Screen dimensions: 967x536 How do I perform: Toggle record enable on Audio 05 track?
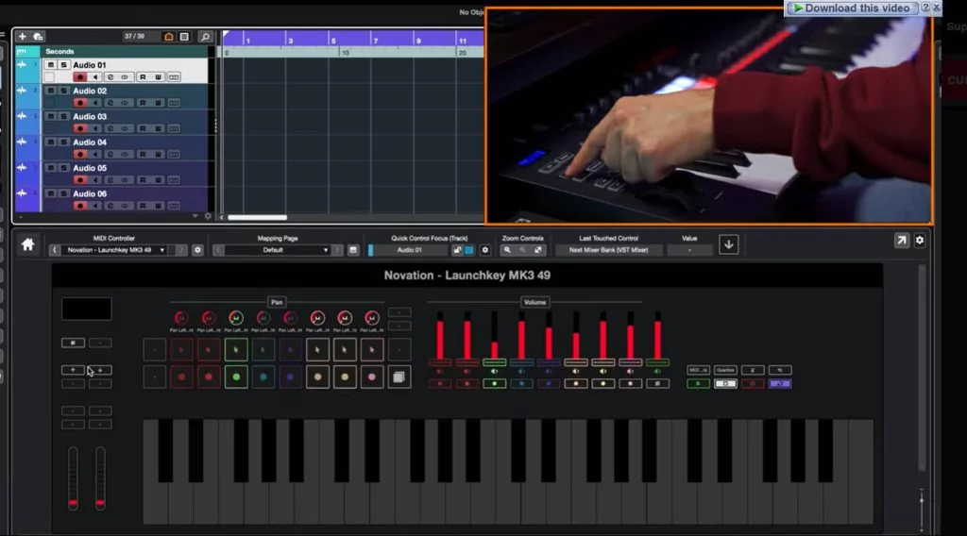(79, 180)
